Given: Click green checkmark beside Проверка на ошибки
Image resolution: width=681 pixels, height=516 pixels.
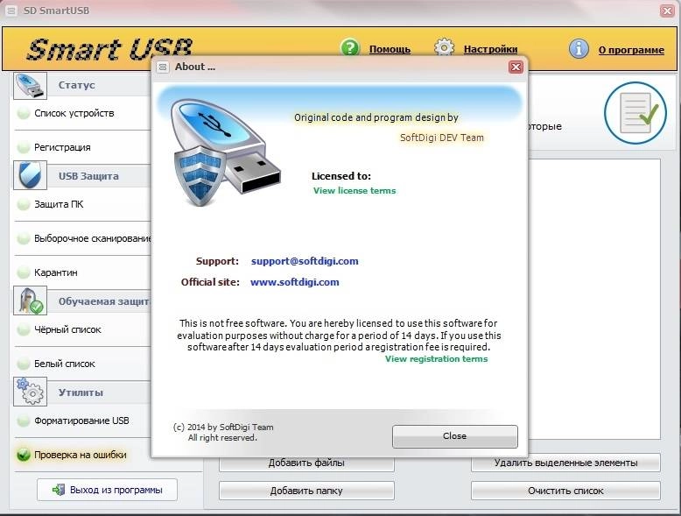Looking at the screenshot, I should [23, 456].
